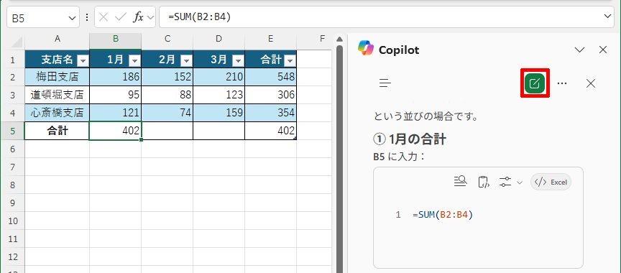Open Insert Function fx button
This screenshot has height=273, width=621.
click(x=138, y=17)
